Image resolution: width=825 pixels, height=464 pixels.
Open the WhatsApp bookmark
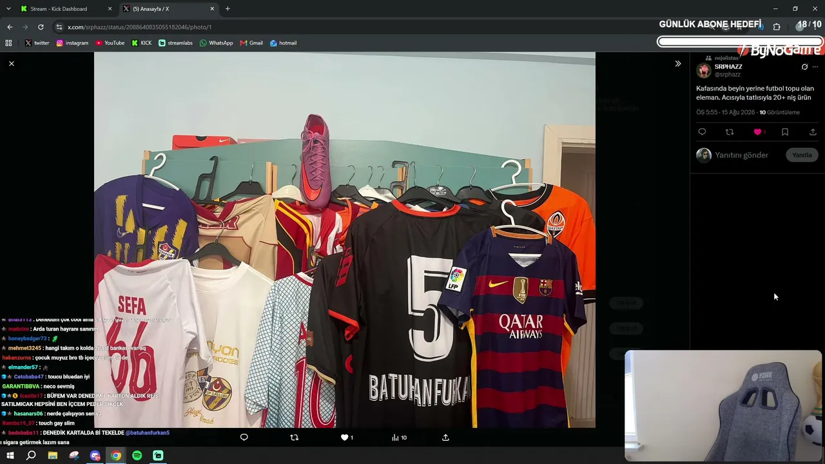pyautogui.click(x=217, y=43)
